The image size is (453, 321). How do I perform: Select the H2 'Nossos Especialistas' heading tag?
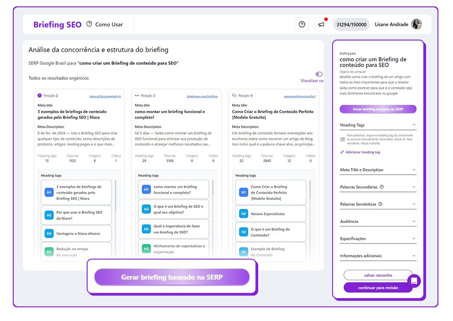[268, 214]
